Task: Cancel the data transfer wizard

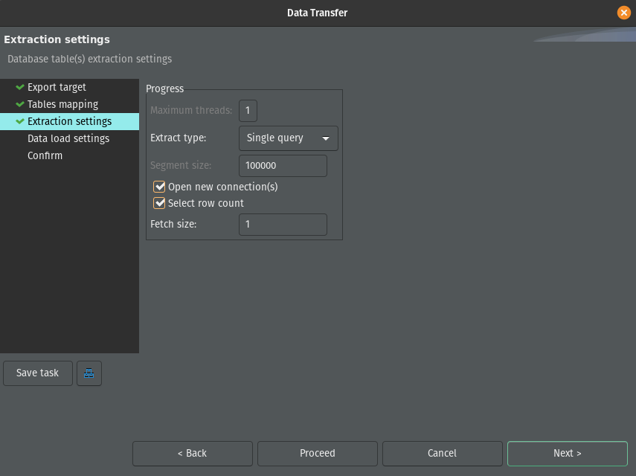Action: coord(442,453)
